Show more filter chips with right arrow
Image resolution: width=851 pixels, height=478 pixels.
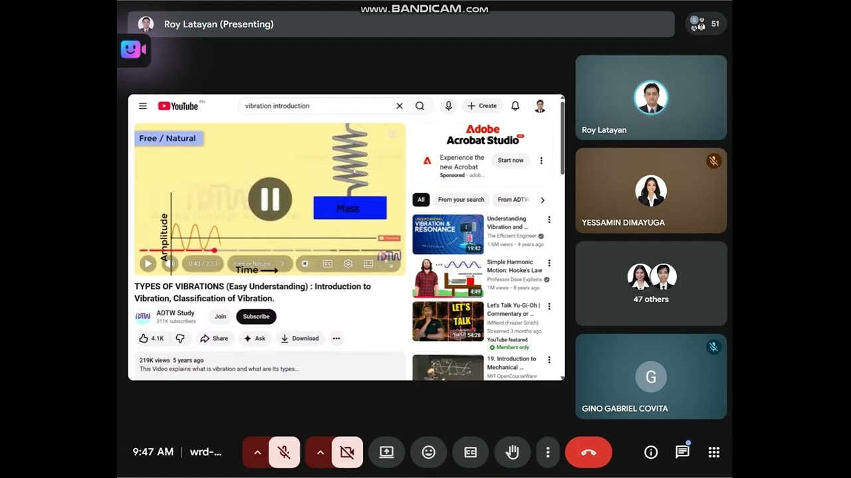coord(543,200)
